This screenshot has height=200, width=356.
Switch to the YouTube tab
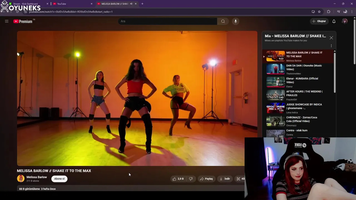72,4
